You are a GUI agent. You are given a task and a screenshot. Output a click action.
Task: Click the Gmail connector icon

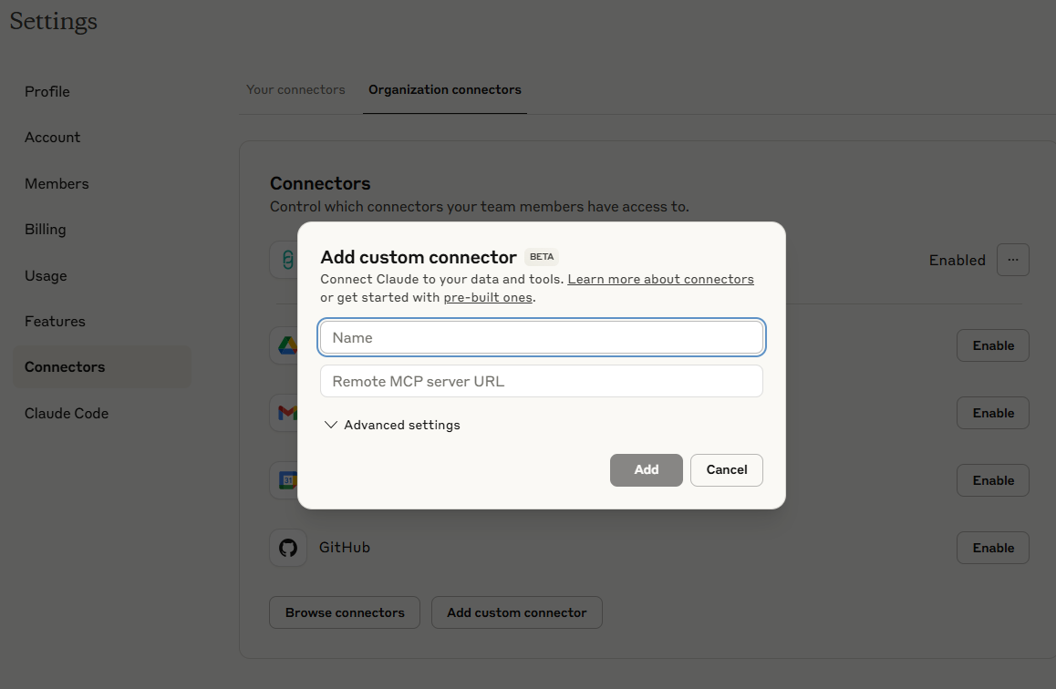(285, 413)
